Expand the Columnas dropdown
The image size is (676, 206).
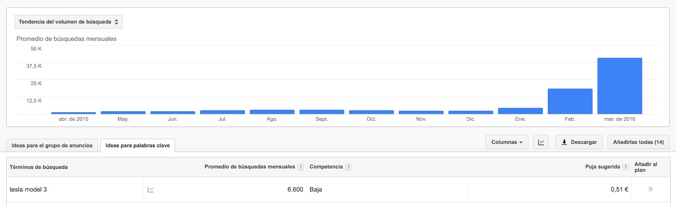click(507, 142)
